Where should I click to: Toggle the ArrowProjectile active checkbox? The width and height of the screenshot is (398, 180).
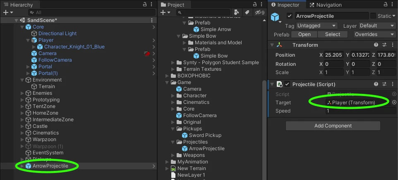click(x=290, y=16)
